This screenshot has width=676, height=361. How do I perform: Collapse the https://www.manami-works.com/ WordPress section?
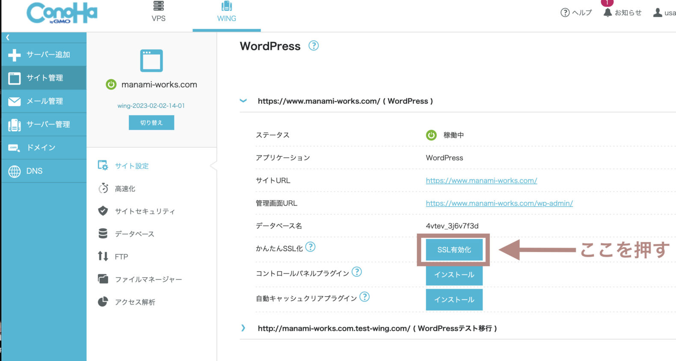click(x=243, y=101)
